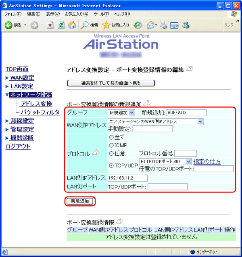Open the 表示(V) menu
Image resolution: width=242 pixels, height=257 pixels.
(x=52, y=14)
